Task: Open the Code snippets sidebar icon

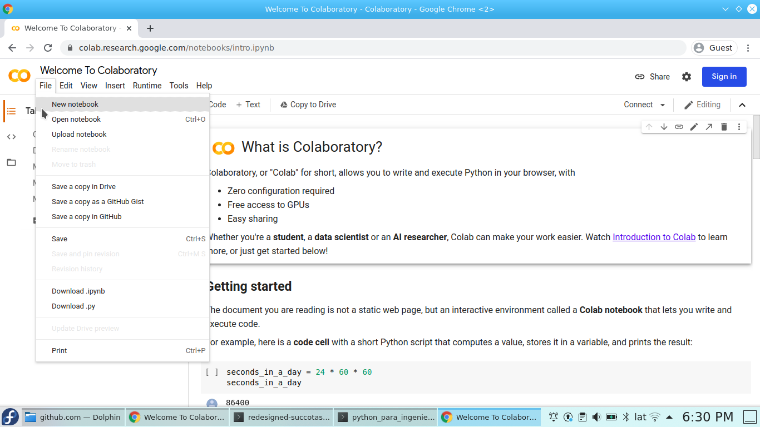Action: 11,137
